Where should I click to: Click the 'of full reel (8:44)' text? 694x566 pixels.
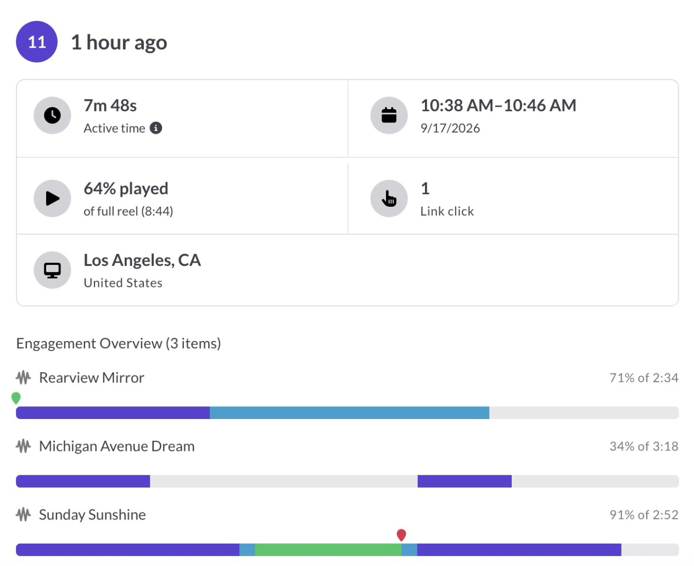128,211
